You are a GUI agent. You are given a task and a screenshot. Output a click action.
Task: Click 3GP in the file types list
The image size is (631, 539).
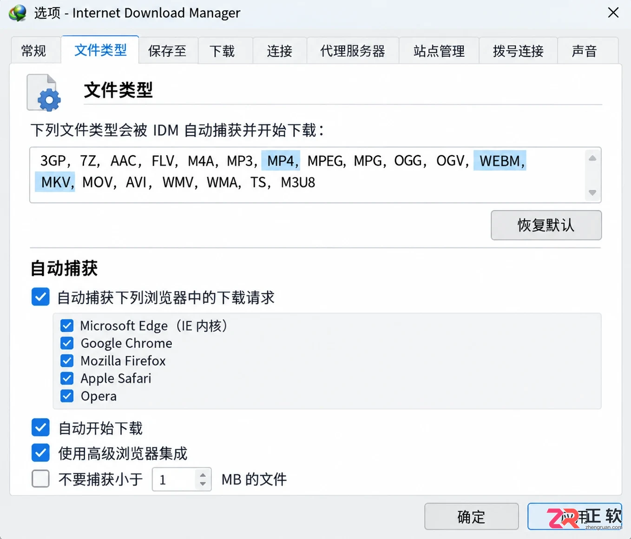tap(53, 161)
